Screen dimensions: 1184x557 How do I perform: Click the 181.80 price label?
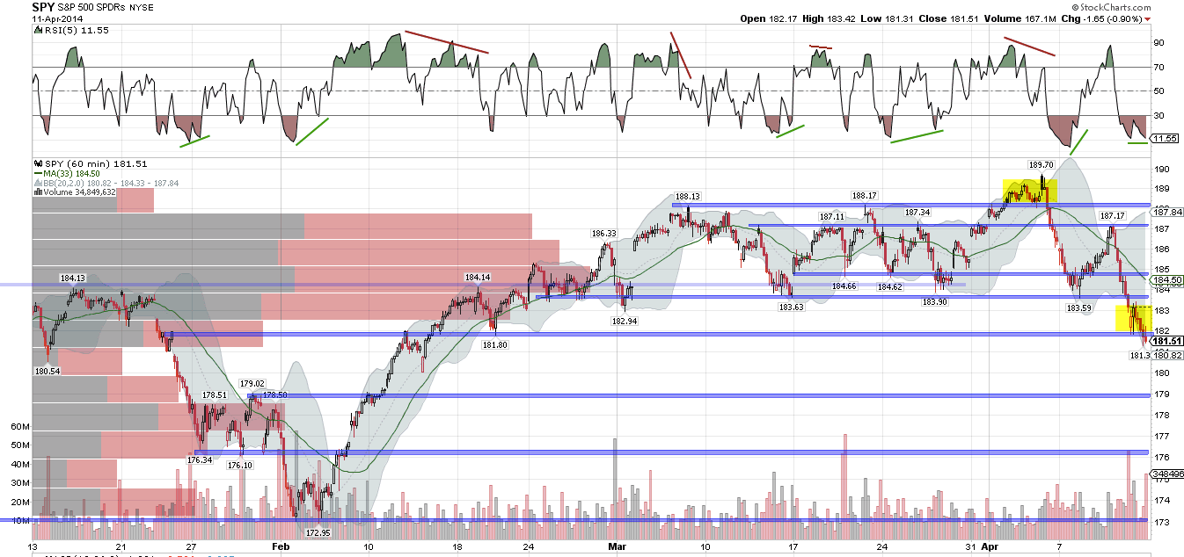[495, 345]
